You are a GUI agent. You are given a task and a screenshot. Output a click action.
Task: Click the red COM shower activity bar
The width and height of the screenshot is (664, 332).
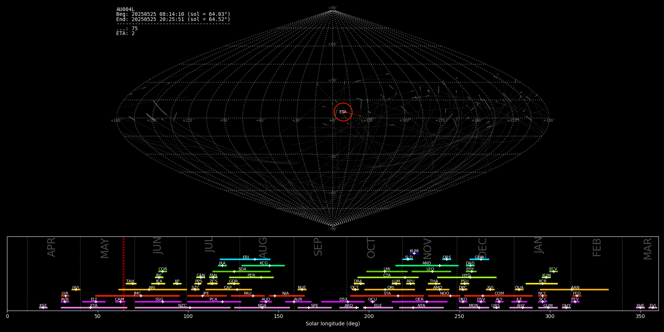[499, 296]
